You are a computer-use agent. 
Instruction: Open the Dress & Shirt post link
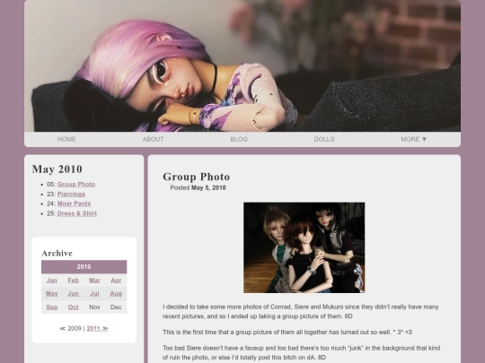[77, 213]
